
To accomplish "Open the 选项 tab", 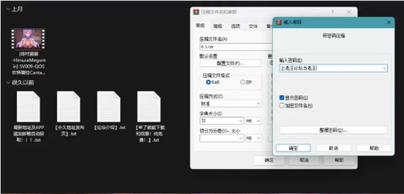I will [235, 26].
